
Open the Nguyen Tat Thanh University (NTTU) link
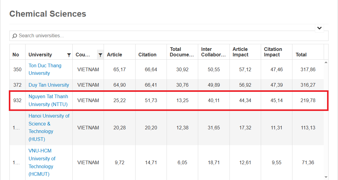click(x=48, y=100)
